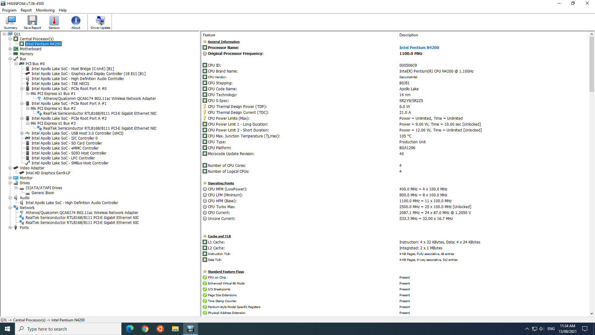Click the Standard Feature Flags header

point(226,272)
